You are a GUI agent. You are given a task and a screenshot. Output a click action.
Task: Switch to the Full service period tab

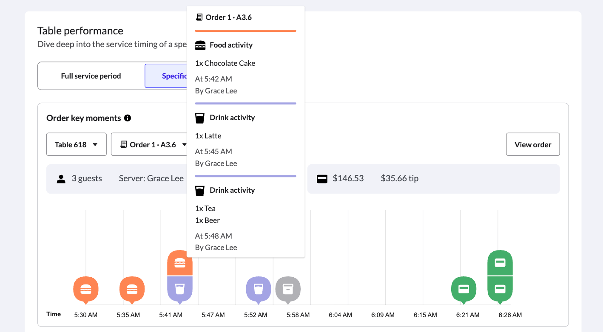(91, 76)
